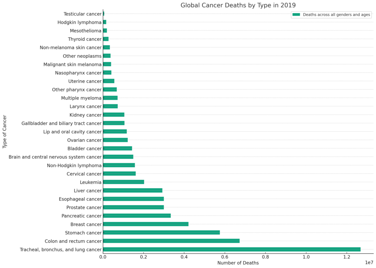Click the legend text 'Deaths across all genders and ages'
Viewport: 376px width, 268px height.
click(337, 15)
